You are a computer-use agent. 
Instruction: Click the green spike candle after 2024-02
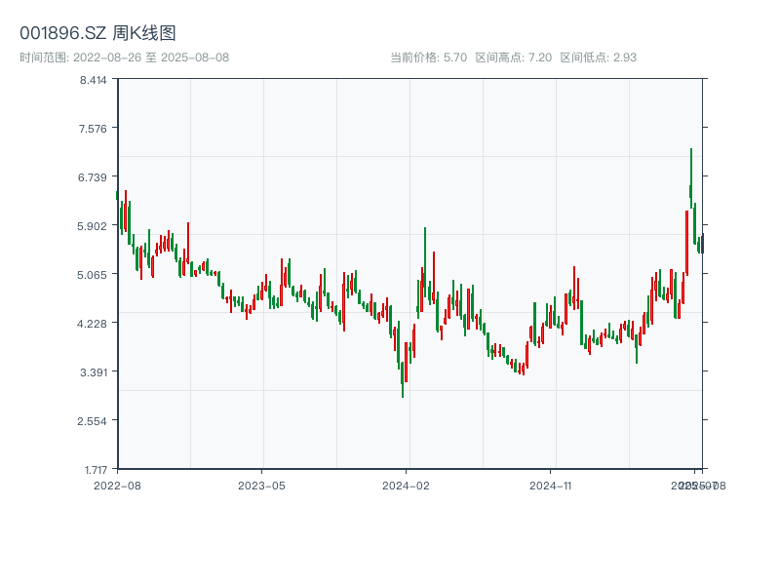pyautogui.click(x=425, y=261)
